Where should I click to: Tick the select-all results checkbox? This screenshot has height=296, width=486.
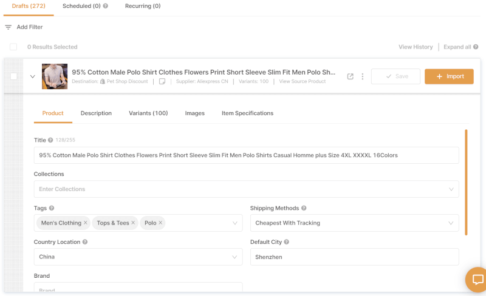coord(13,47)
